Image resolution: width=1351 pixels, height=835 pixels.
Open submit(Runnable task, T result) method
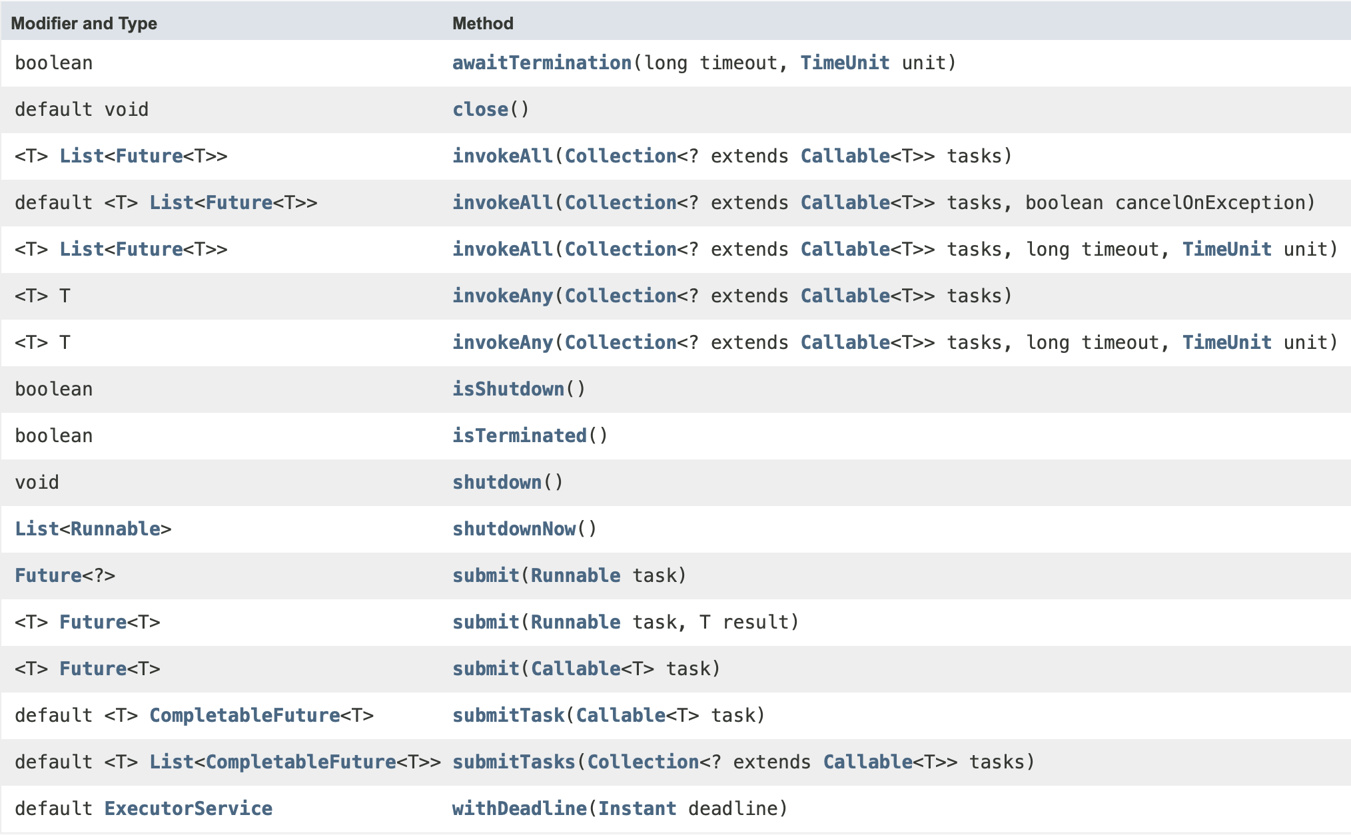485,622
